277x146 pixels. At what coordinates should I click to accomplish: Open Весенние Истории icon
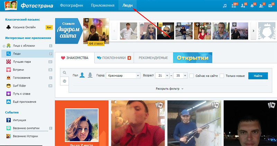coord(8,136)
